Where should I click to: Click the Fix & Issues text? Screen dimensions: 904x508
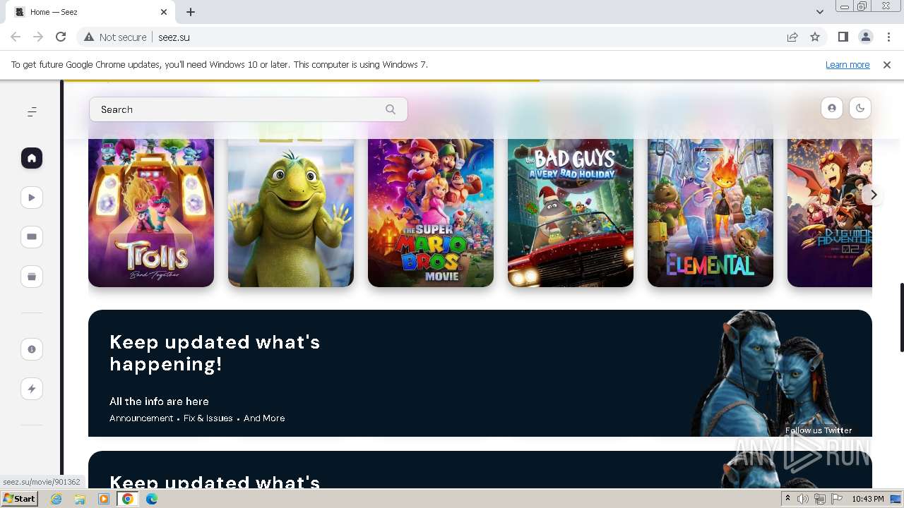click(x=208, y=418)
